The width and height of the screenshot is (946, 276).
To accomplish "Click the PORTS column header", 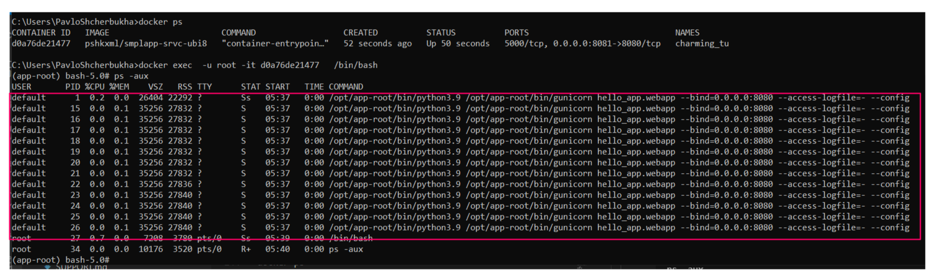I will point(516,32).
